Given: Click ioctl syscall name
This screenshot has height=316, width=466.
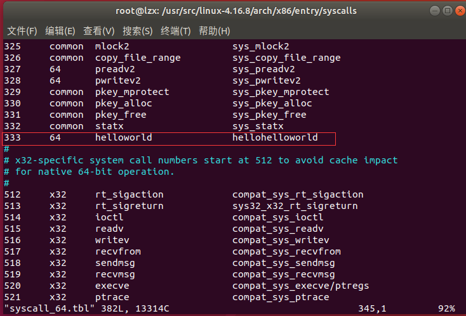Looking at the screenshot, I should (109, 218).
